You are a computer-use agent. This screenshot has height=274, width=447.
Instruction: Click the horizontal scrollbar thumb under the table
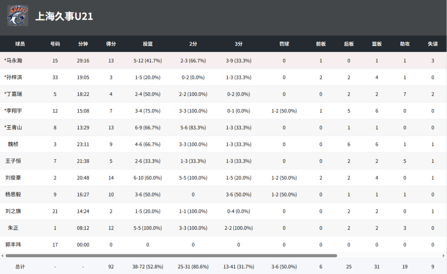[171, 255]
